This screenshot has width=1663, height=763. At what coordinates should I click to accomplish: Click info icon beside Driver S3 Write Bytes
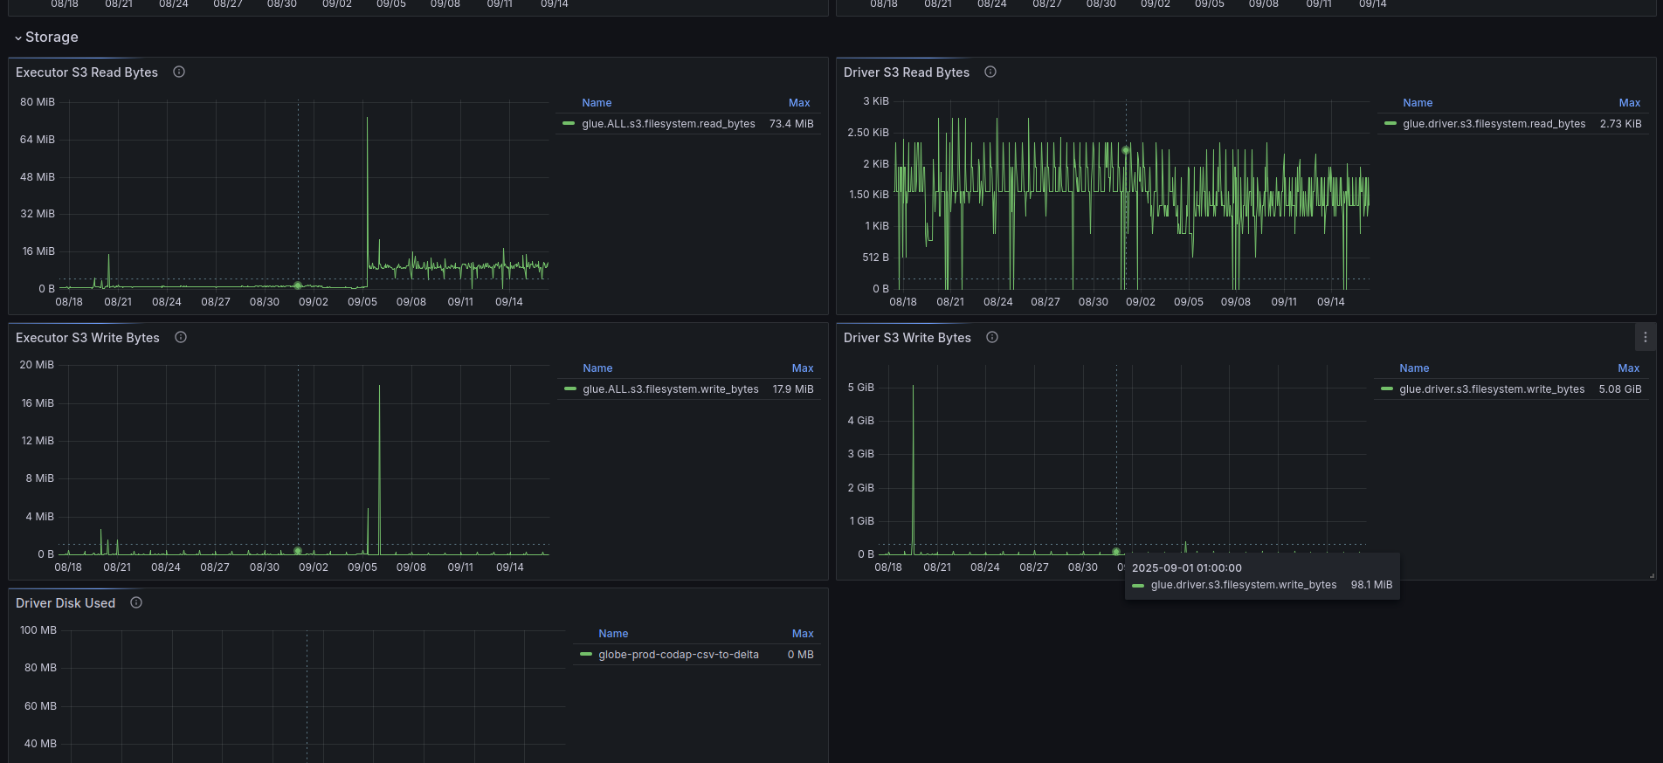point(992,338)
